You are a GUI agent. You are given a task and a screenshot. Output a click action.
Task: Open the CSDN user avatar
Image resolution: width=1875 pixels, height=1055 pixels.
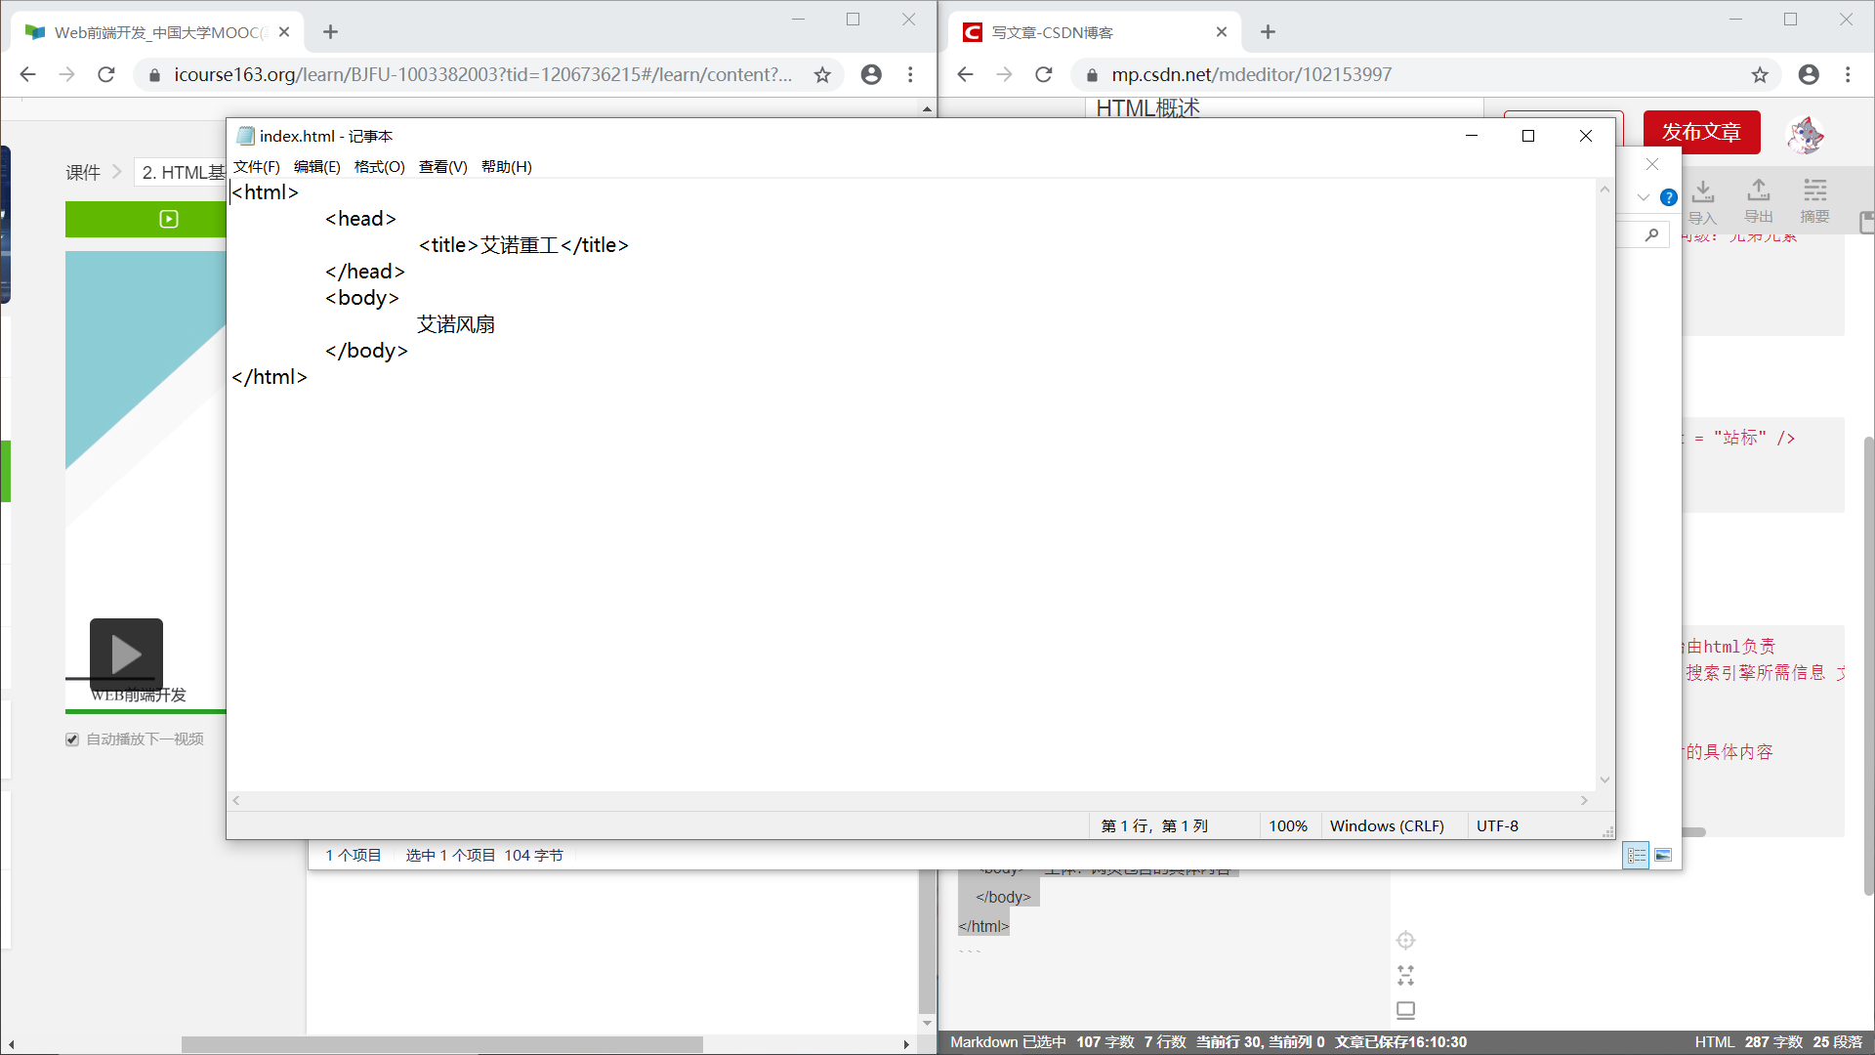(x=1806, y=134)
